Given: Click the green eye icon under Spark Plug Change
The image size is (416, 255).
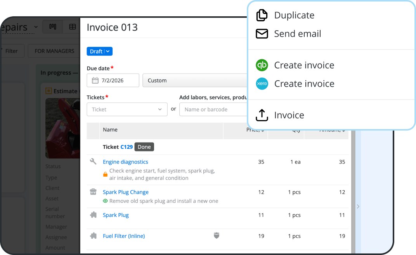Looking at the screenshot, I should pos(105,201).
